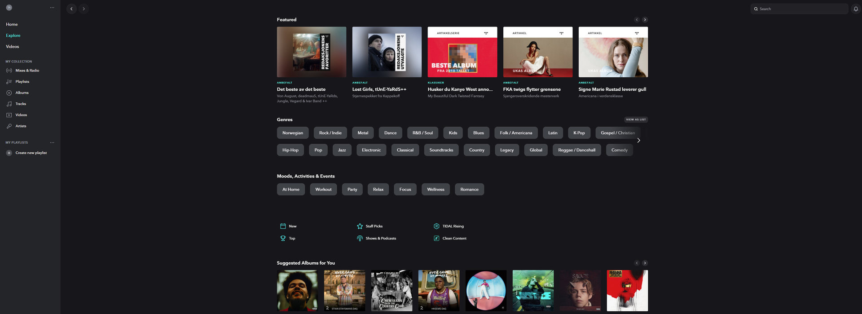Go back with the left arrow navigation button
Image resolution: width=862 pixels, height=314 pixels.
pyautogui.click(x=71, y=9)
